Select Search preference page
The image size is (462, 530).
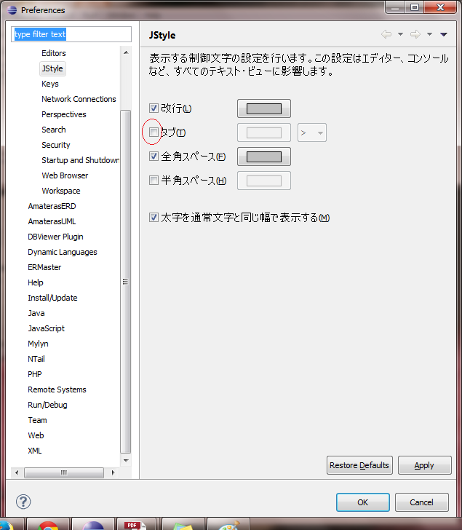click(x=54, y=130)
